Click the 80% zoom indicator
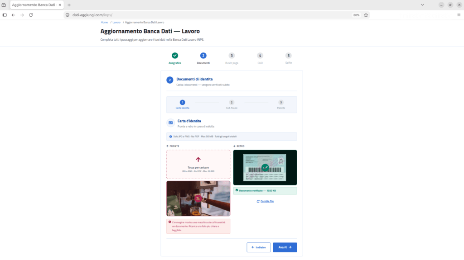Image resolution: width=464 pixels, height=260 pixels. coord(356,15)
